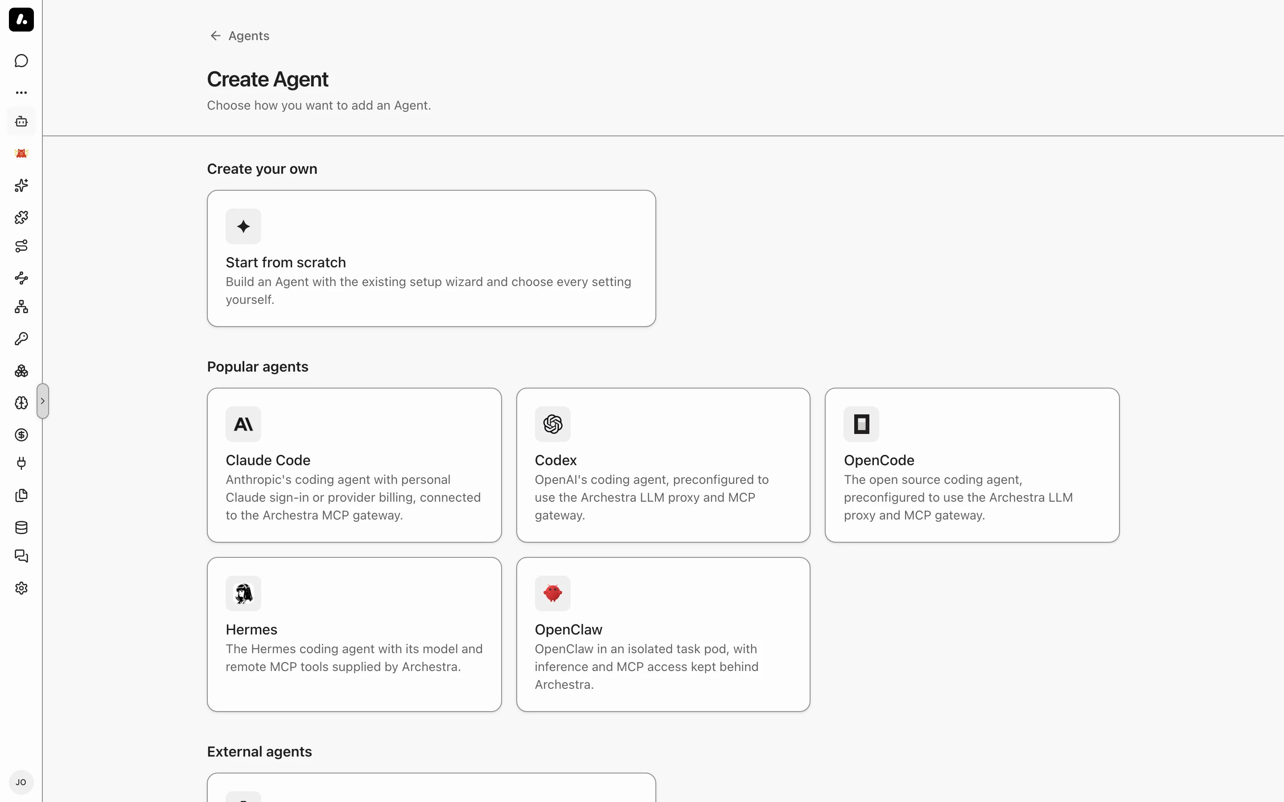Open the chat bubble icon in the sidebar
1284x802 pixels.
[21, 61]
